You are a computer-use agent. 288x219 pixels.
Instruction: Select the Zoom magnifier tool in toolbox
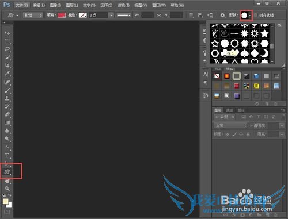click(x=7, y=189)
